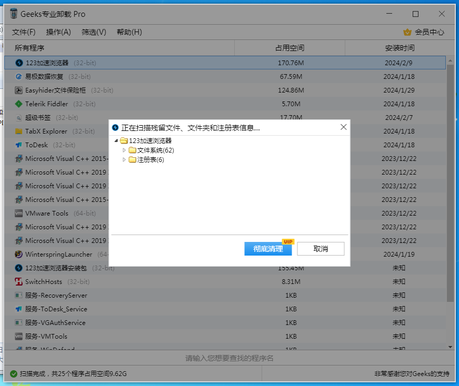Click the scrollbar up arrow

coord(450,60)
